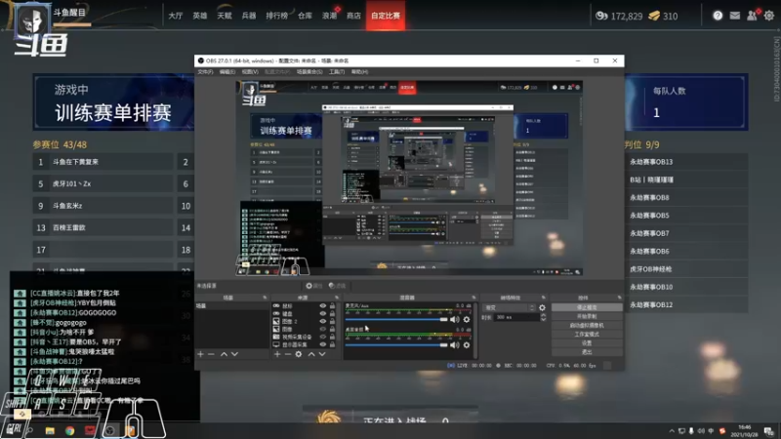The image size is (781, 439).
Task: Pop out the 控件 dock panel
Action: tap(619, 298)
